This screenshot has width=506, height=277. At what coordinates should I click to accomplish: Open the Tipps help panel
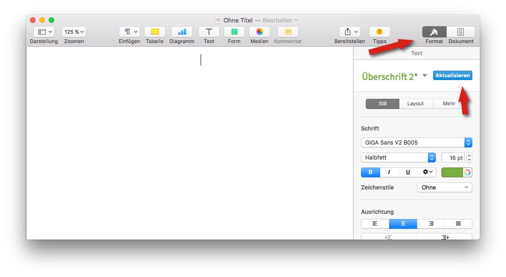pyautogui.click(x=379, y=32)
